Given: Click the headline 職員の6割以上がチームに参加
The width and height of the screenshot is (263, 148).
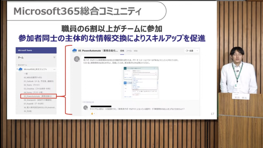Looking at the screenshot, I should pyautogui.click(x=112, y=29).
